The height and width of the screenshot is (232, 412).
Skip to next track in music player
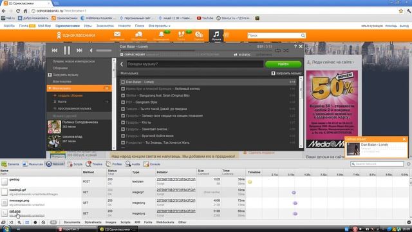[x=79, y=50]
